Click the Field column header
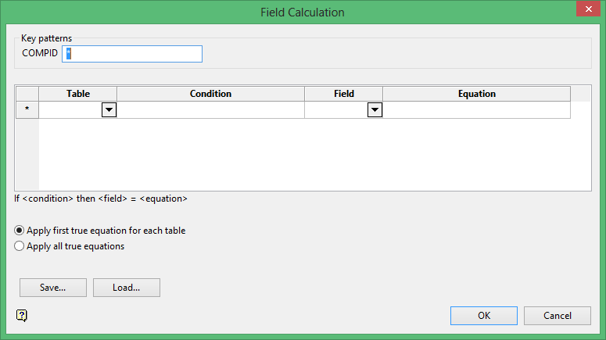 point(344,94)
